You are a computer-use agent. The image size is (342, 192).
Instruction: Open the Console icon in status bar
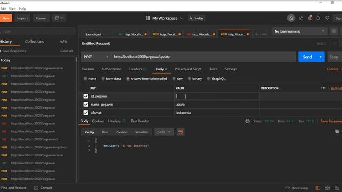coord(36,188)
